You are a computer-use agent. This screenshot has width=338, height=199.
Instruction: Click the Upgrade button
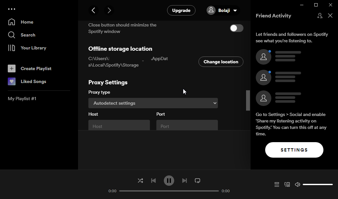(181, 10)
